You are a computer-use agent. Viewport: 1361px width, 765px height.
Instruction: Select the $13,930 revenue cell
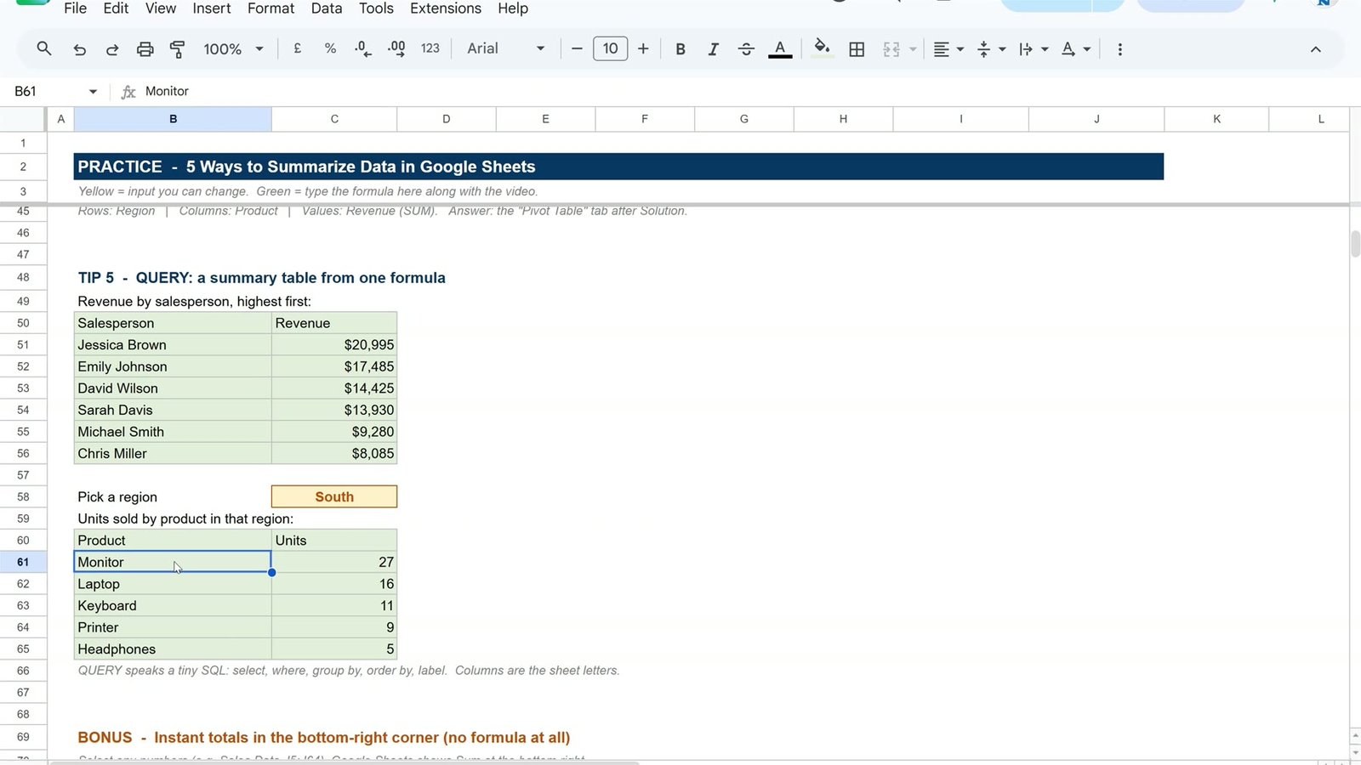coord(334,410)
